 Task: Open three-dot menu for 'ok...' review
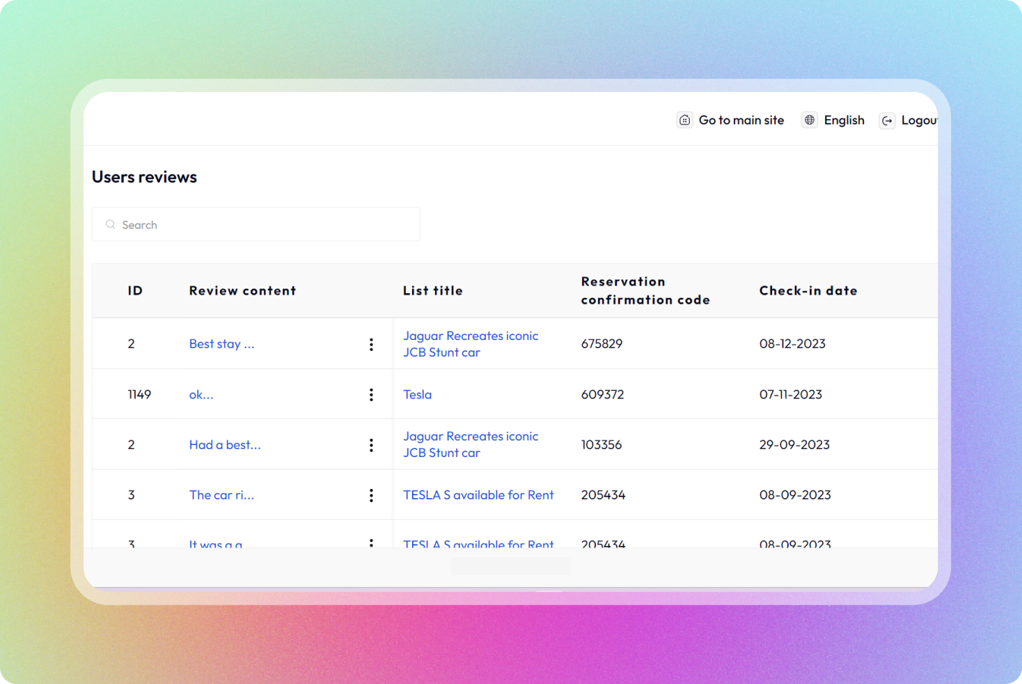click(371, 395)
